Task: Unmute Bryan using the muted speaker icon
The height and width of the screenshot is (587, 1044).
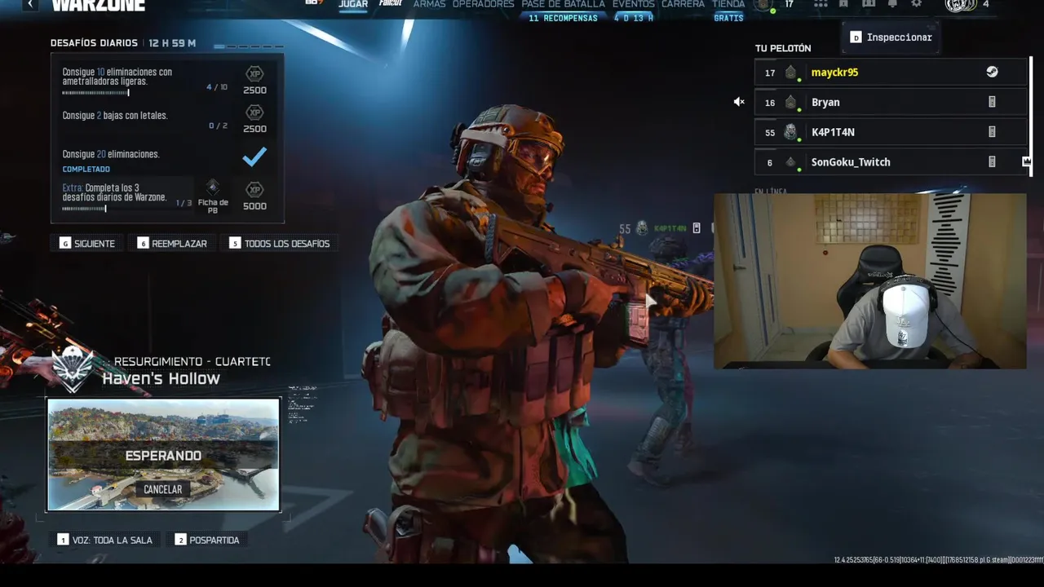Action: (738, 102)
